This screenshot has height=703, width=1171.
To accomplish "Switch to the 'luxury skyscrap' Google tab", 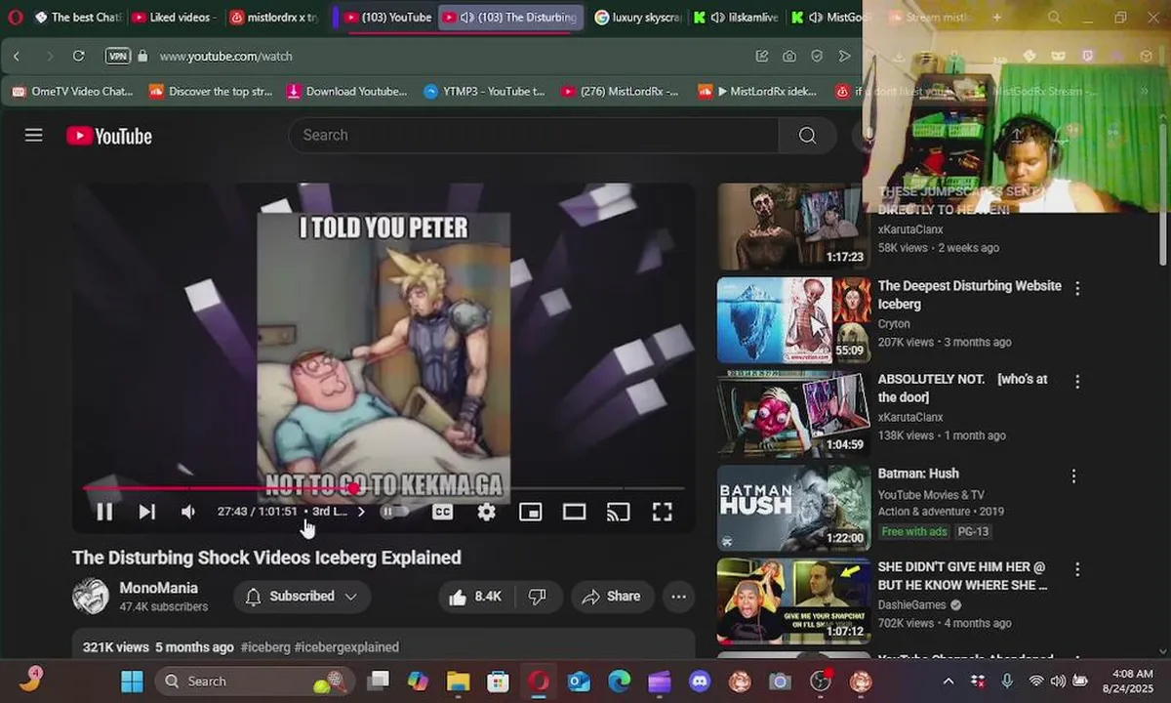I will pyautogui.click(x=636, y=17).
